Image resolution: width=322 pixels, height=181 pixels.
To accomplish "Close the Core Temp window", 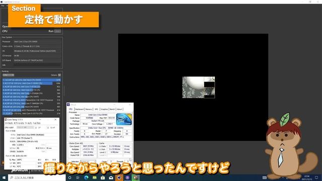I will (x=55, y=120).
